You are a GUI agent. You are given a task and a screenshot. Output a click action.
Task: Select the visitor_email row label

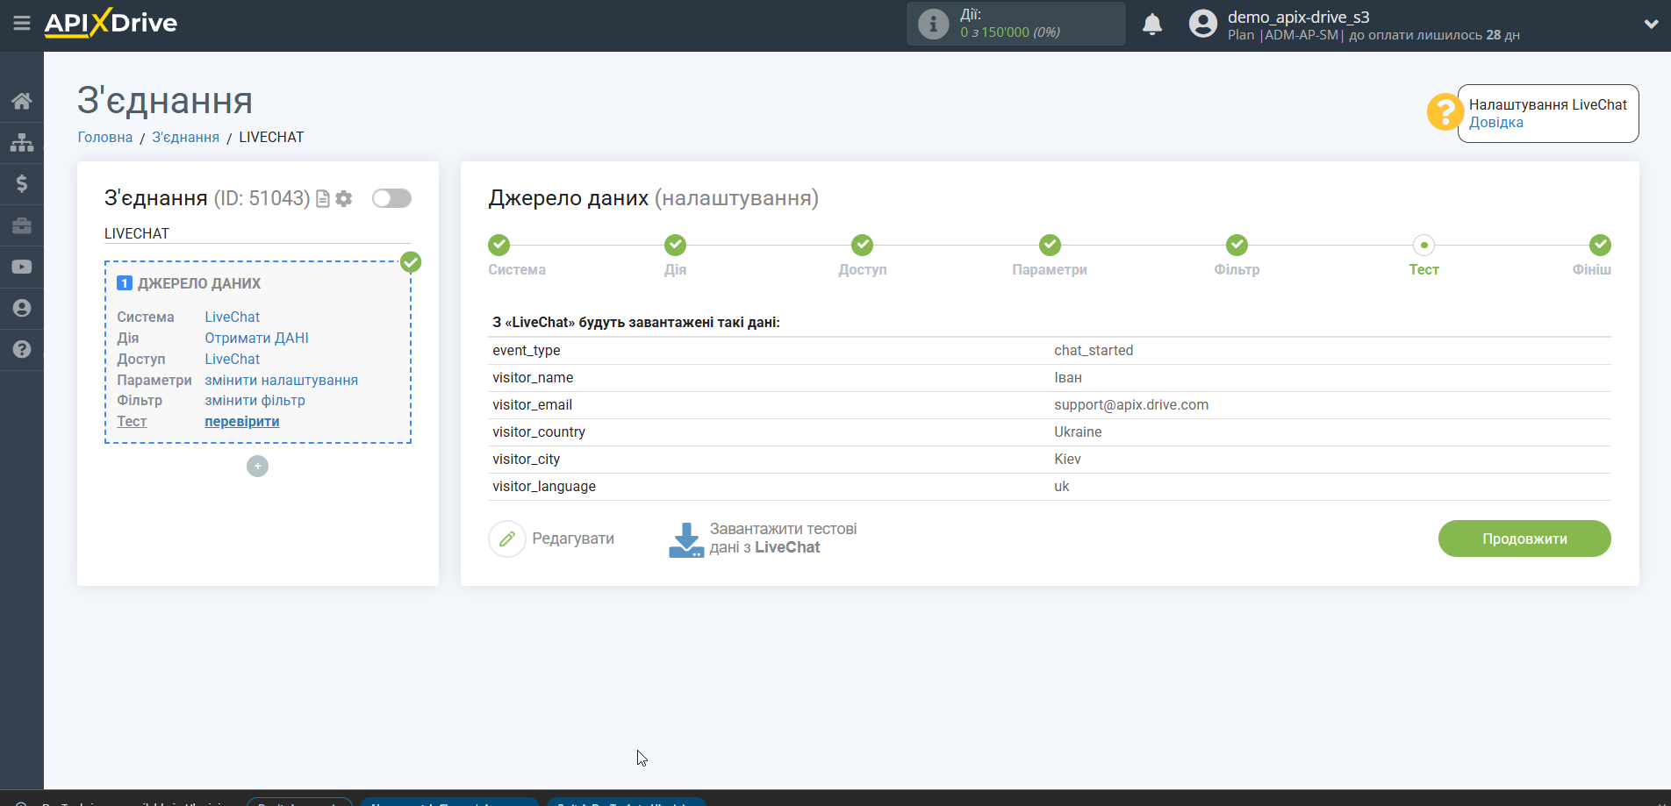(x=533, y=405)
